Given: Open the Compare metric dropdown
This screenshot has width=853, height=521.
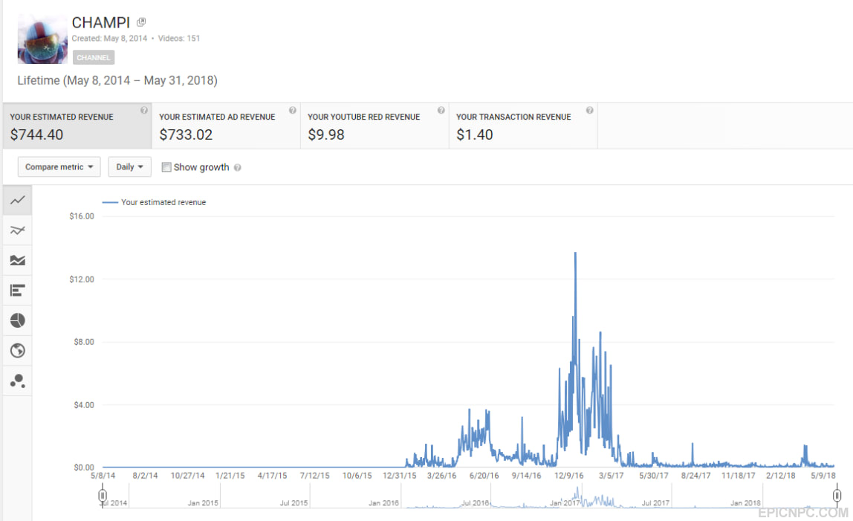Looking at the screenshot, I should click(x=59, y=166).
